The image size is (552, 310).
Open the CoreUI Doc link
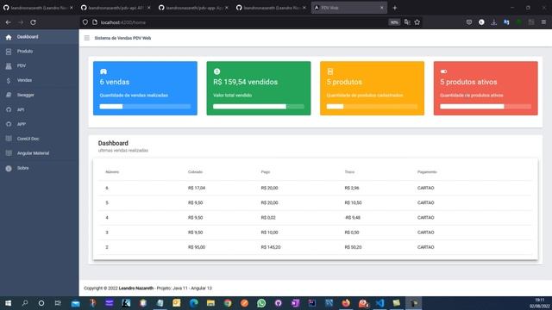click(28, 139)
